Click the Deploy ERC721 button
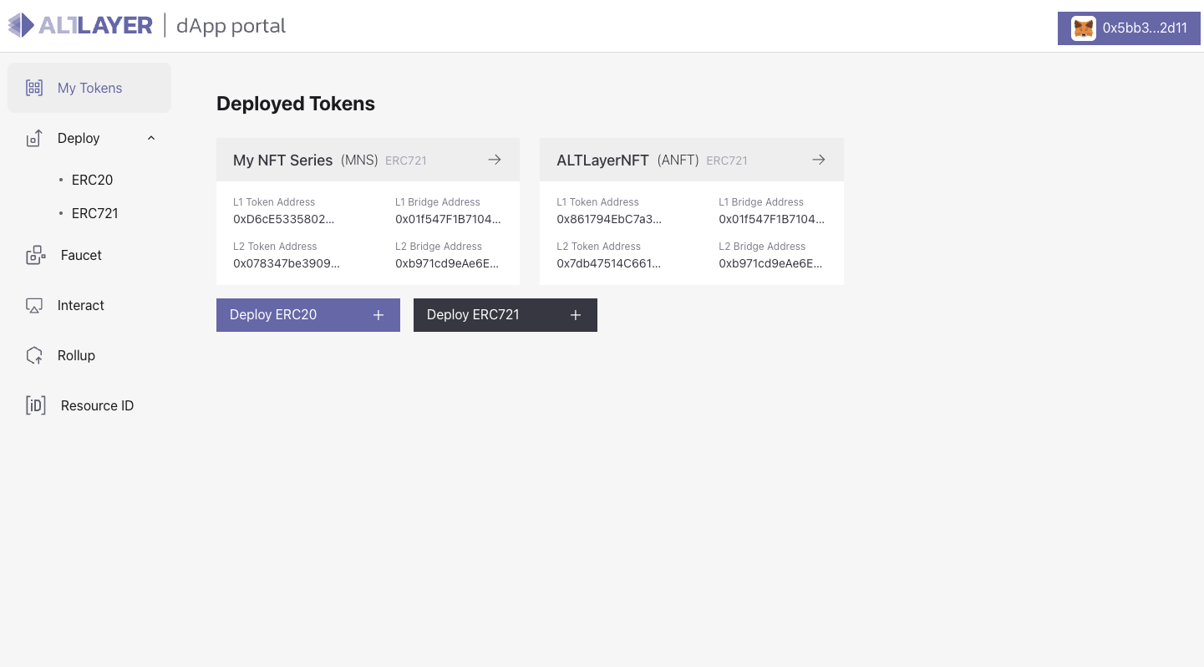The height and width of the screenshot is (667, 1204). pos(505,315)
